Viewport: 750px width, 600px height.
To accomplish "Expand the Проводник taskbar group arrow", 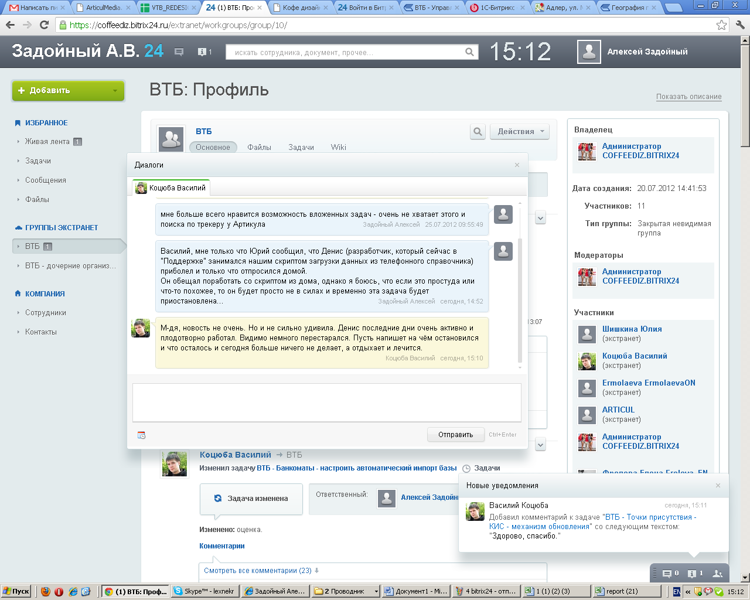I will point(376,591).
